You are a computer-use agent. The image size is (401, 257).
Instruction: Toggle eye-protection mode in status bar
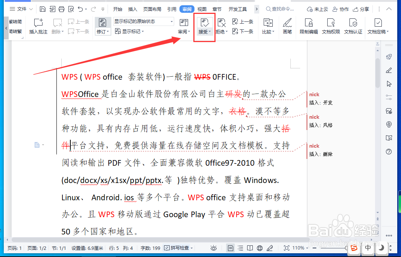click(x=214, y=248)
